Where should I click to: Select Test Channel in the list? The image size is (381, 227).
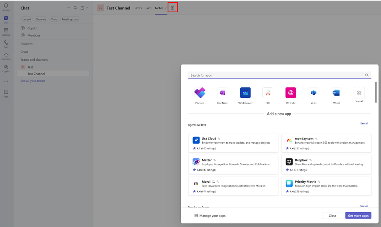coord(53,74)
